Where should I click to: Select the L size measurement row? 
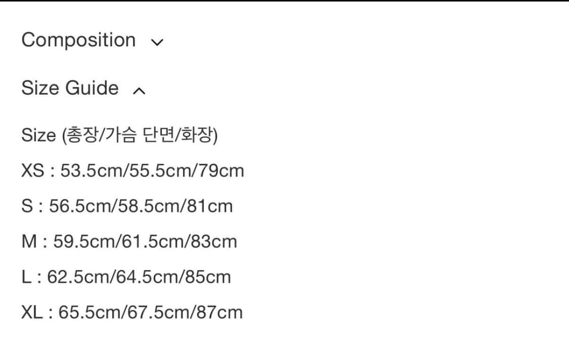coord(125,277)
